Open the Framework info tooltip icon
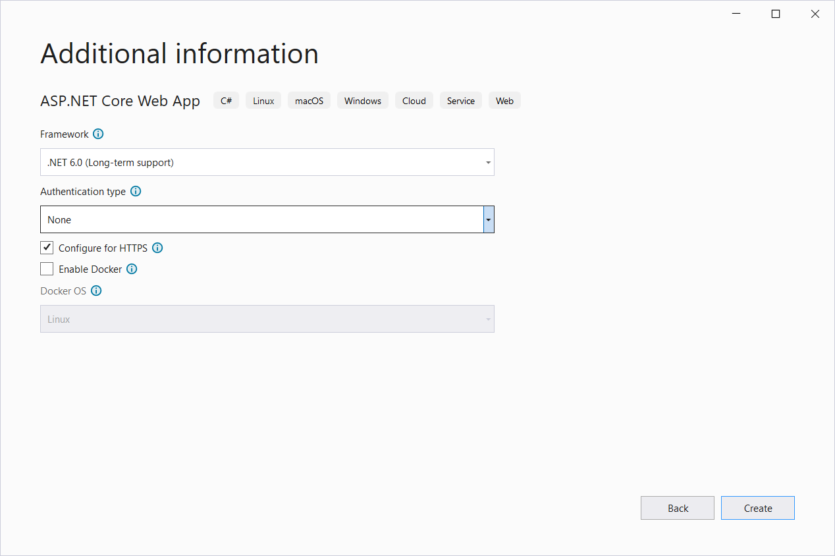The width and height of the screenshot is (835, 556). coord(98,134)
